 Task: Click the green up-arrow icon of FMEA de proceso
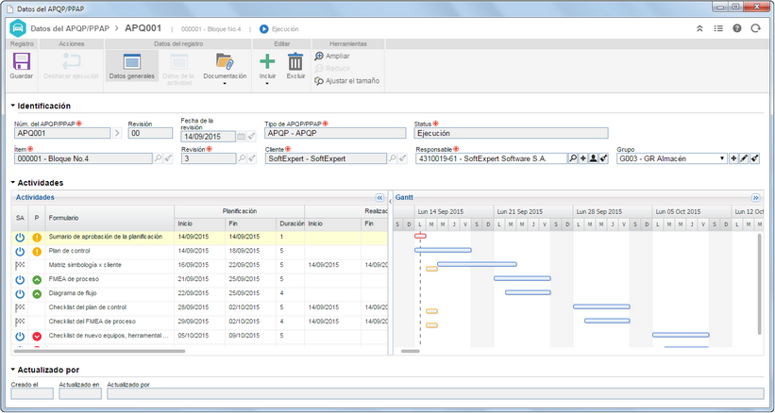point(37,280)
